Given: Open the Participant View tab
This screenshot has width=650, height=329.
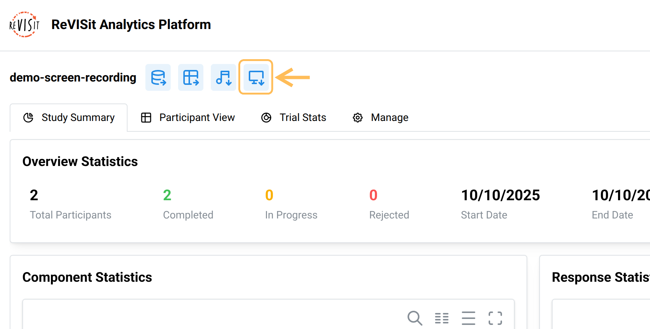Looking at the screenshot, I should click(x=188, y=118).
